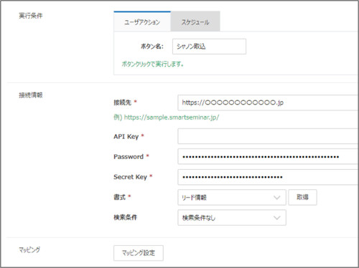Click the 書式 field label
Screen dimensions: 359x268
[119, 197]
